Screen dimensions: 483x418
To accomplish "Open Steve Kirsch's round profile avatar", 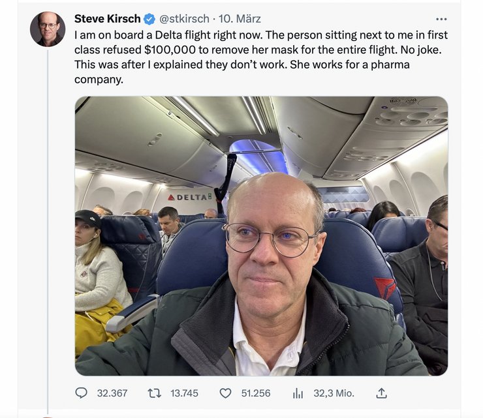I will click(48, 29).
